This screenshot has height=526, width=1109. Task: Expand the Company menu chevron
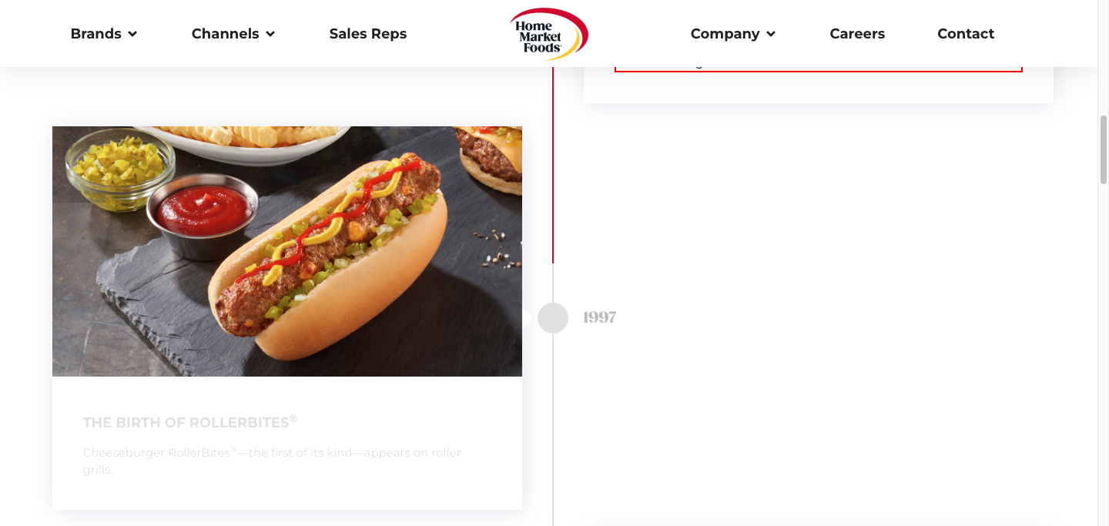[x=771, y=34]
